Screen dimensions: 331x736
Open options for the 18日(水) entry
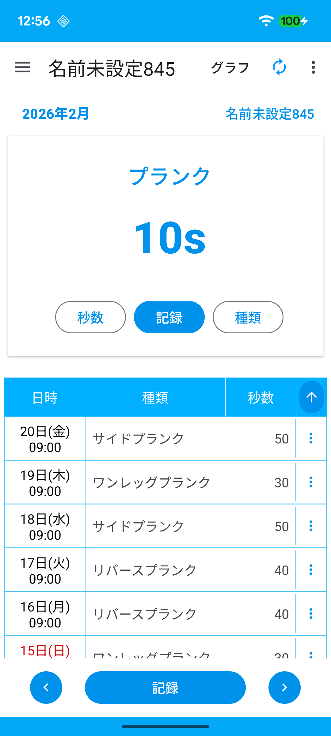point(311,526)
